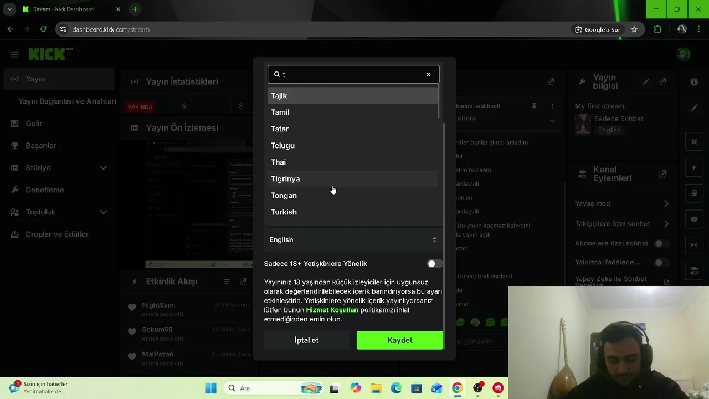709x399 pixels.
Task: Click the chat bubble icon in right rail
Action: [694, 219]
